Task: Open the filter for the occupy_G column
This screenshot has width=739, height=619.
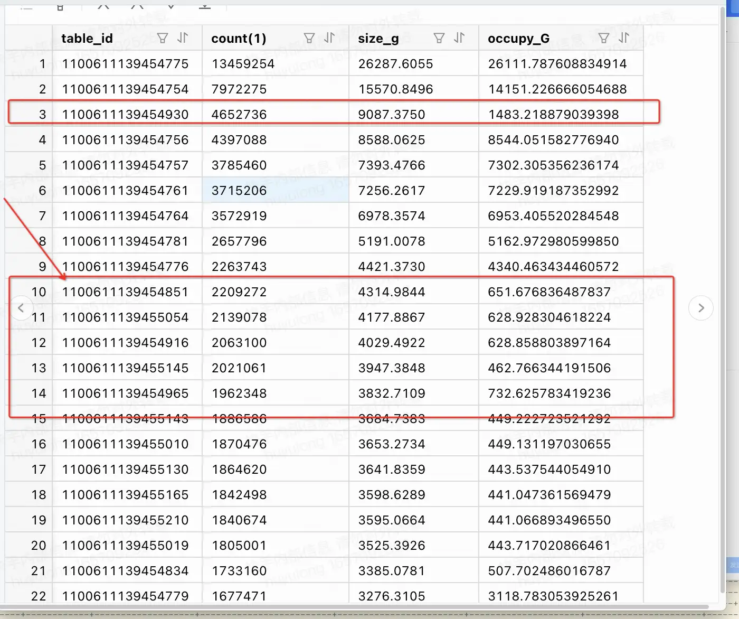Action: (604, 38)
